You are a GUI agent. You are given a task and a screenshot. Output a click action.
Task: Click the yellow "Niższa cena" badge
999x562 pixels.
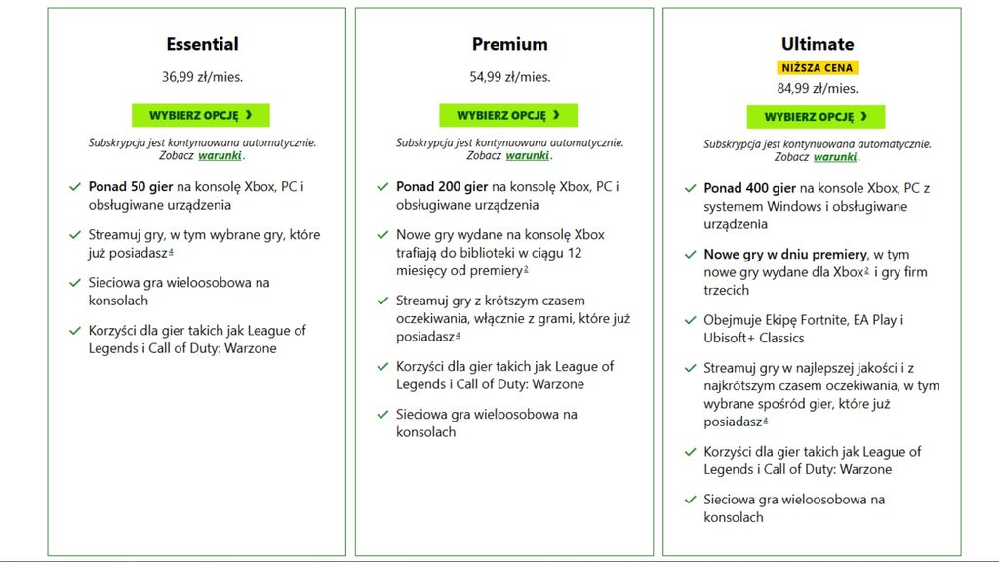(817, 68)
